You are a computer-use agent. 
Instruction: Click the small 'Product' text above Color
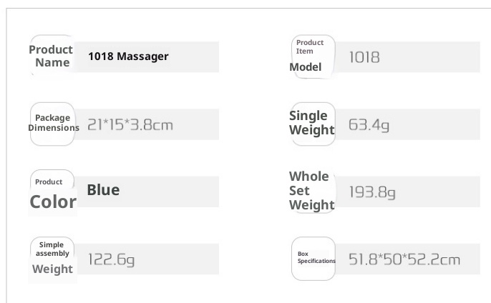click(49, 182)
